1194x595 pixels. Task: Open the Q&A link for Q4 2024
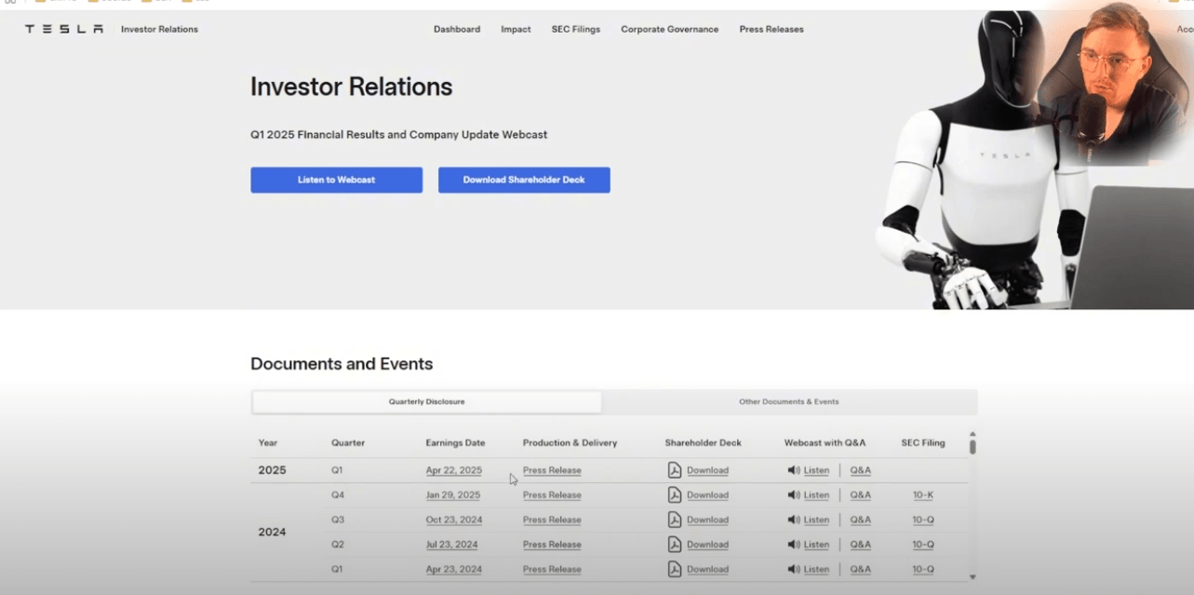point(861,495)
